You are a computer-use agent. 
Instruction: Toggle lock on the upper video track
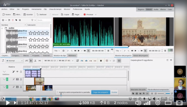pos(21,79)
